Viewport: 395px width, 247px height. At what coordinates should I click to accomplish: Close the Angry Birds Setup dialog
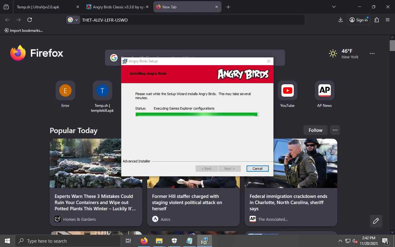[268, 61]
